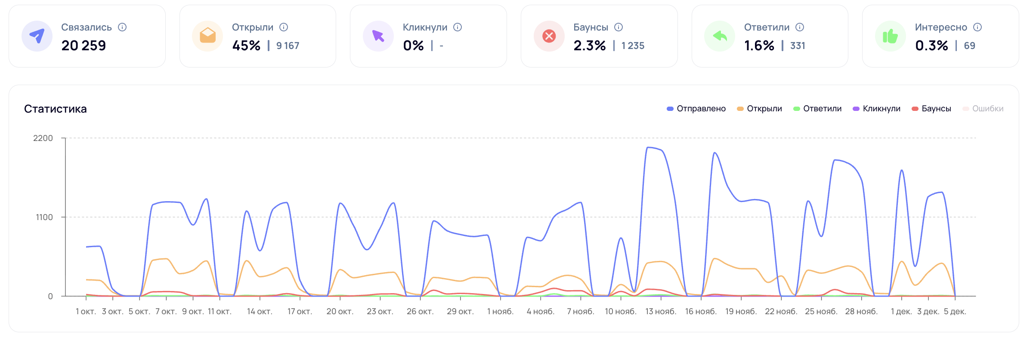Click the green reply arrow Ответили icon
1033x337 pixels.
point(720,36)
